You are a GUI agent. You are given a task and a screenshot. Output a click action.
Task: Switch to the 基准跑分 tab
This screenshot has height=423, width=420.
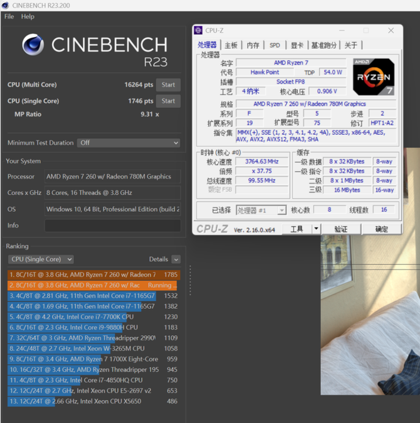(x=324, y=45)
